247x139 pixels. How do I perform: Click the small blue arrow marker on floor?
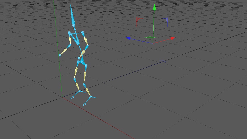163,61
